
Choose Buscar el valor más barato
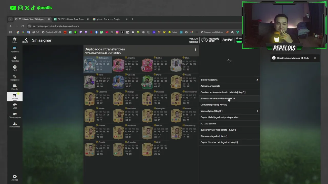click(x=229, y=130)
